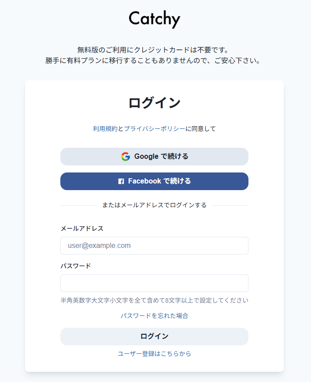The height and width of the screenshot is (382, 311).
Task: Open the プライバシーポリシー link
Action: 154,129
